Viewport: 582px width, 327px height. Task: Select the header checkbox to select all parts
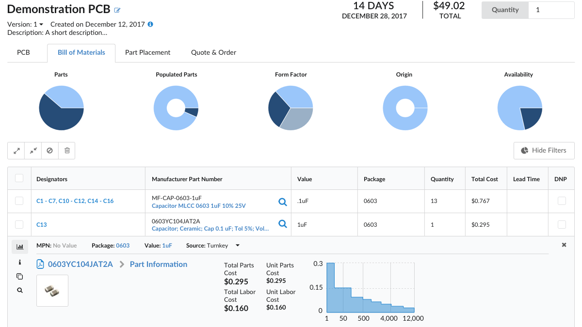[19, 178]
